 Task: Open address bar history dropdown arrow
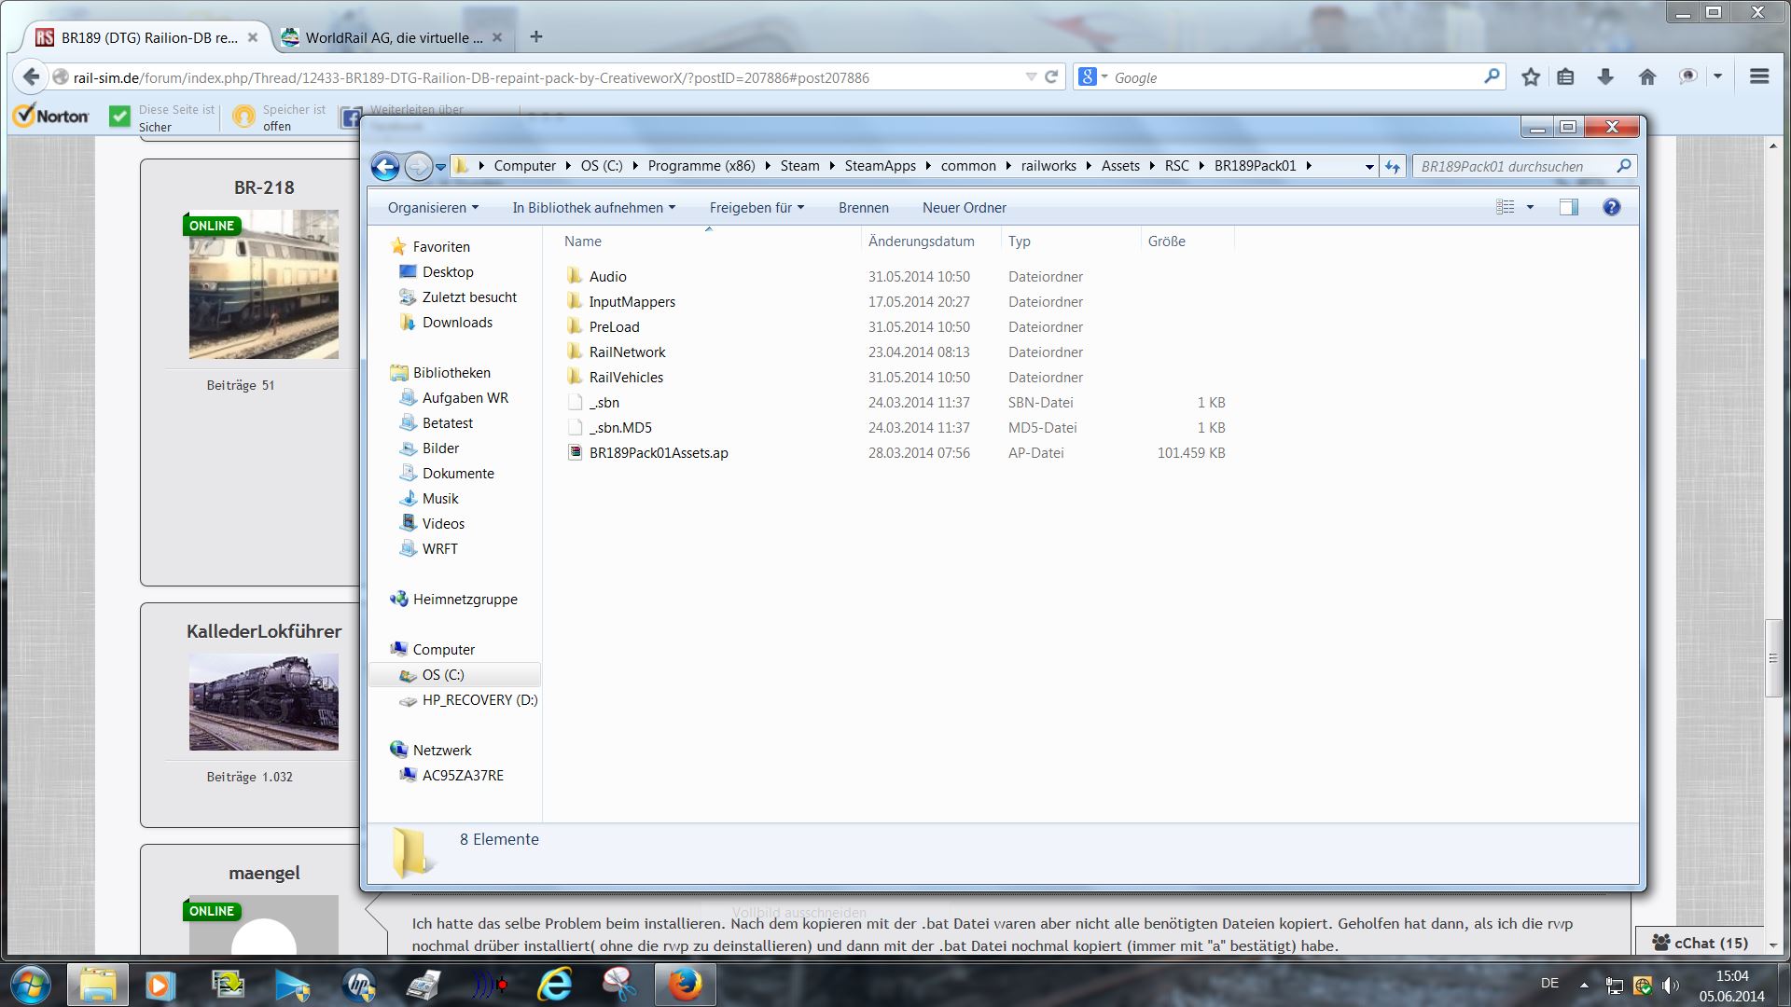tap(1368, 166)
